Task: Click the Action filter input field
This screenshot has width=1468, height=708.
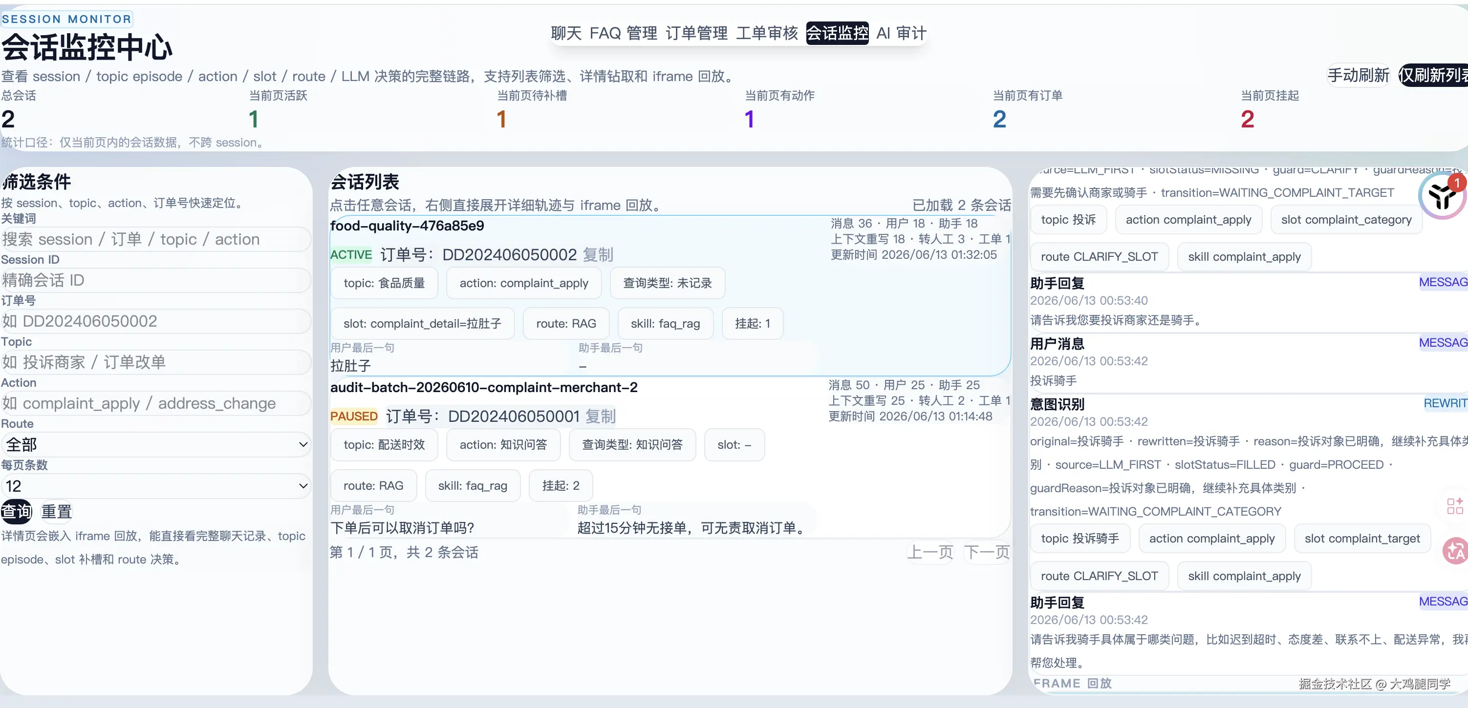Action: click(x=156, y=403)
